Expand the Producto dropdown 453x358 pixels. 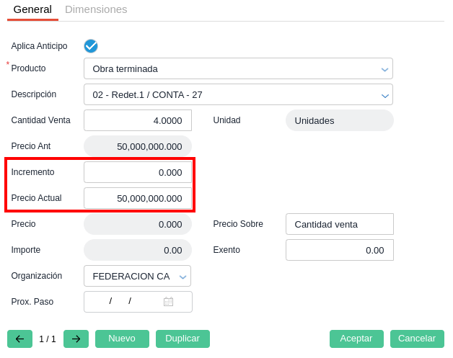(385, 69)
